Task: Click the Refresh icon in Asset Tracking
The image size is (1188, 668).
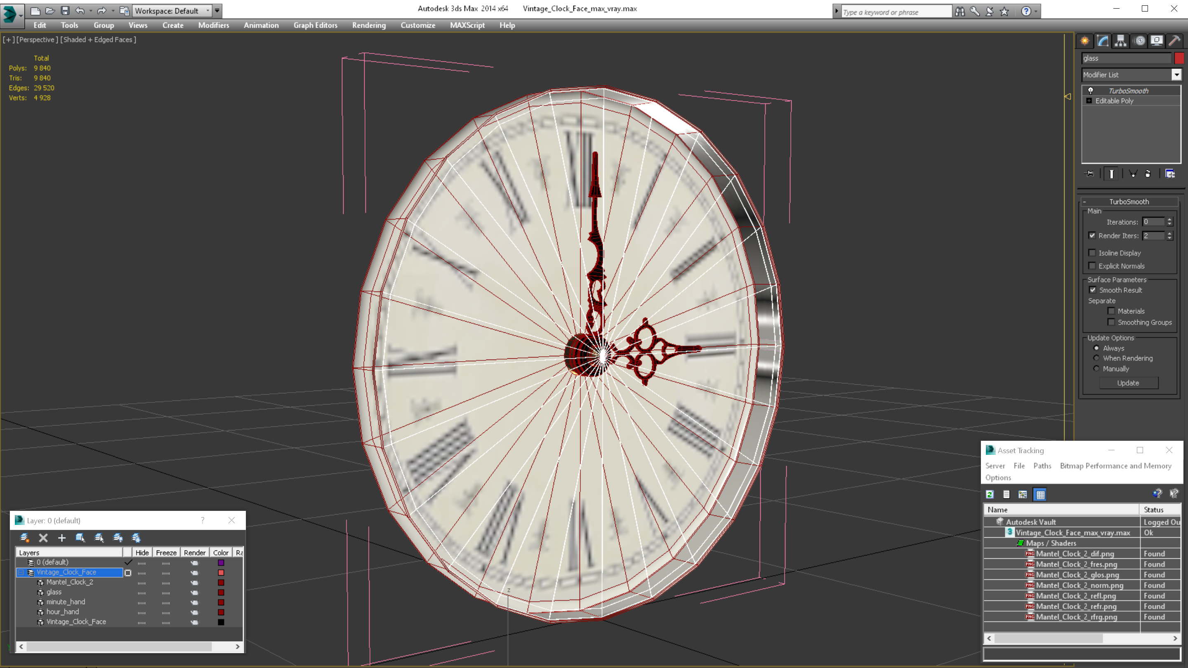Action: tap(990, 494)
